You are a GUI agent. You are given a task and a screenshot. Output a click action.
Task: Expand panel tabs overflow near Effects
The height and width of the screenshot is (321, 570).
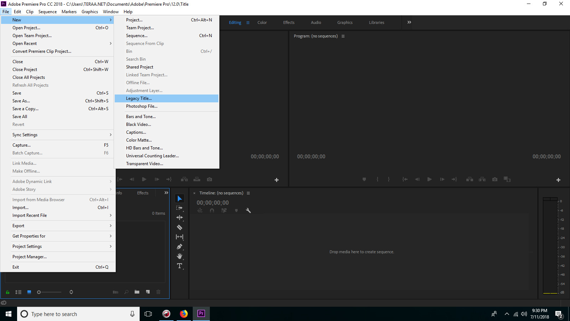[166, 193]
